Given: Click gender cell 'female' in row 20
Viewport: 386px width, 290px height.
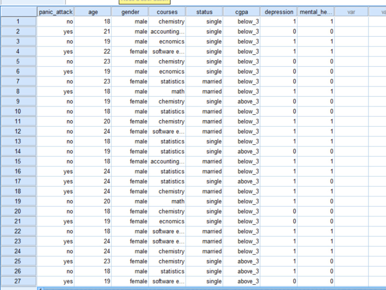Looking at the screenshot, I should coord(130,212).
